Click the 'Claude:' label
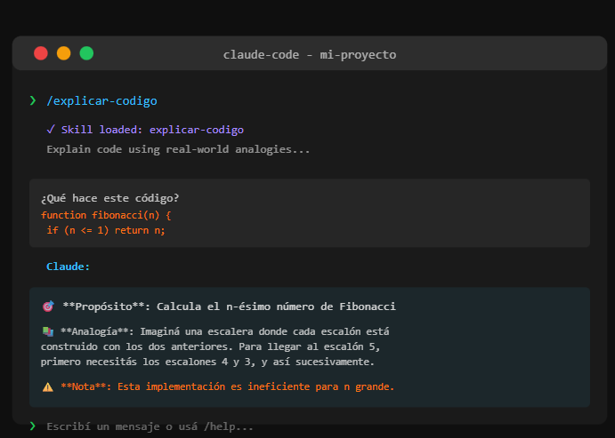Image resolution: width=615 pixels, height=438 pixels. (69, 267)
